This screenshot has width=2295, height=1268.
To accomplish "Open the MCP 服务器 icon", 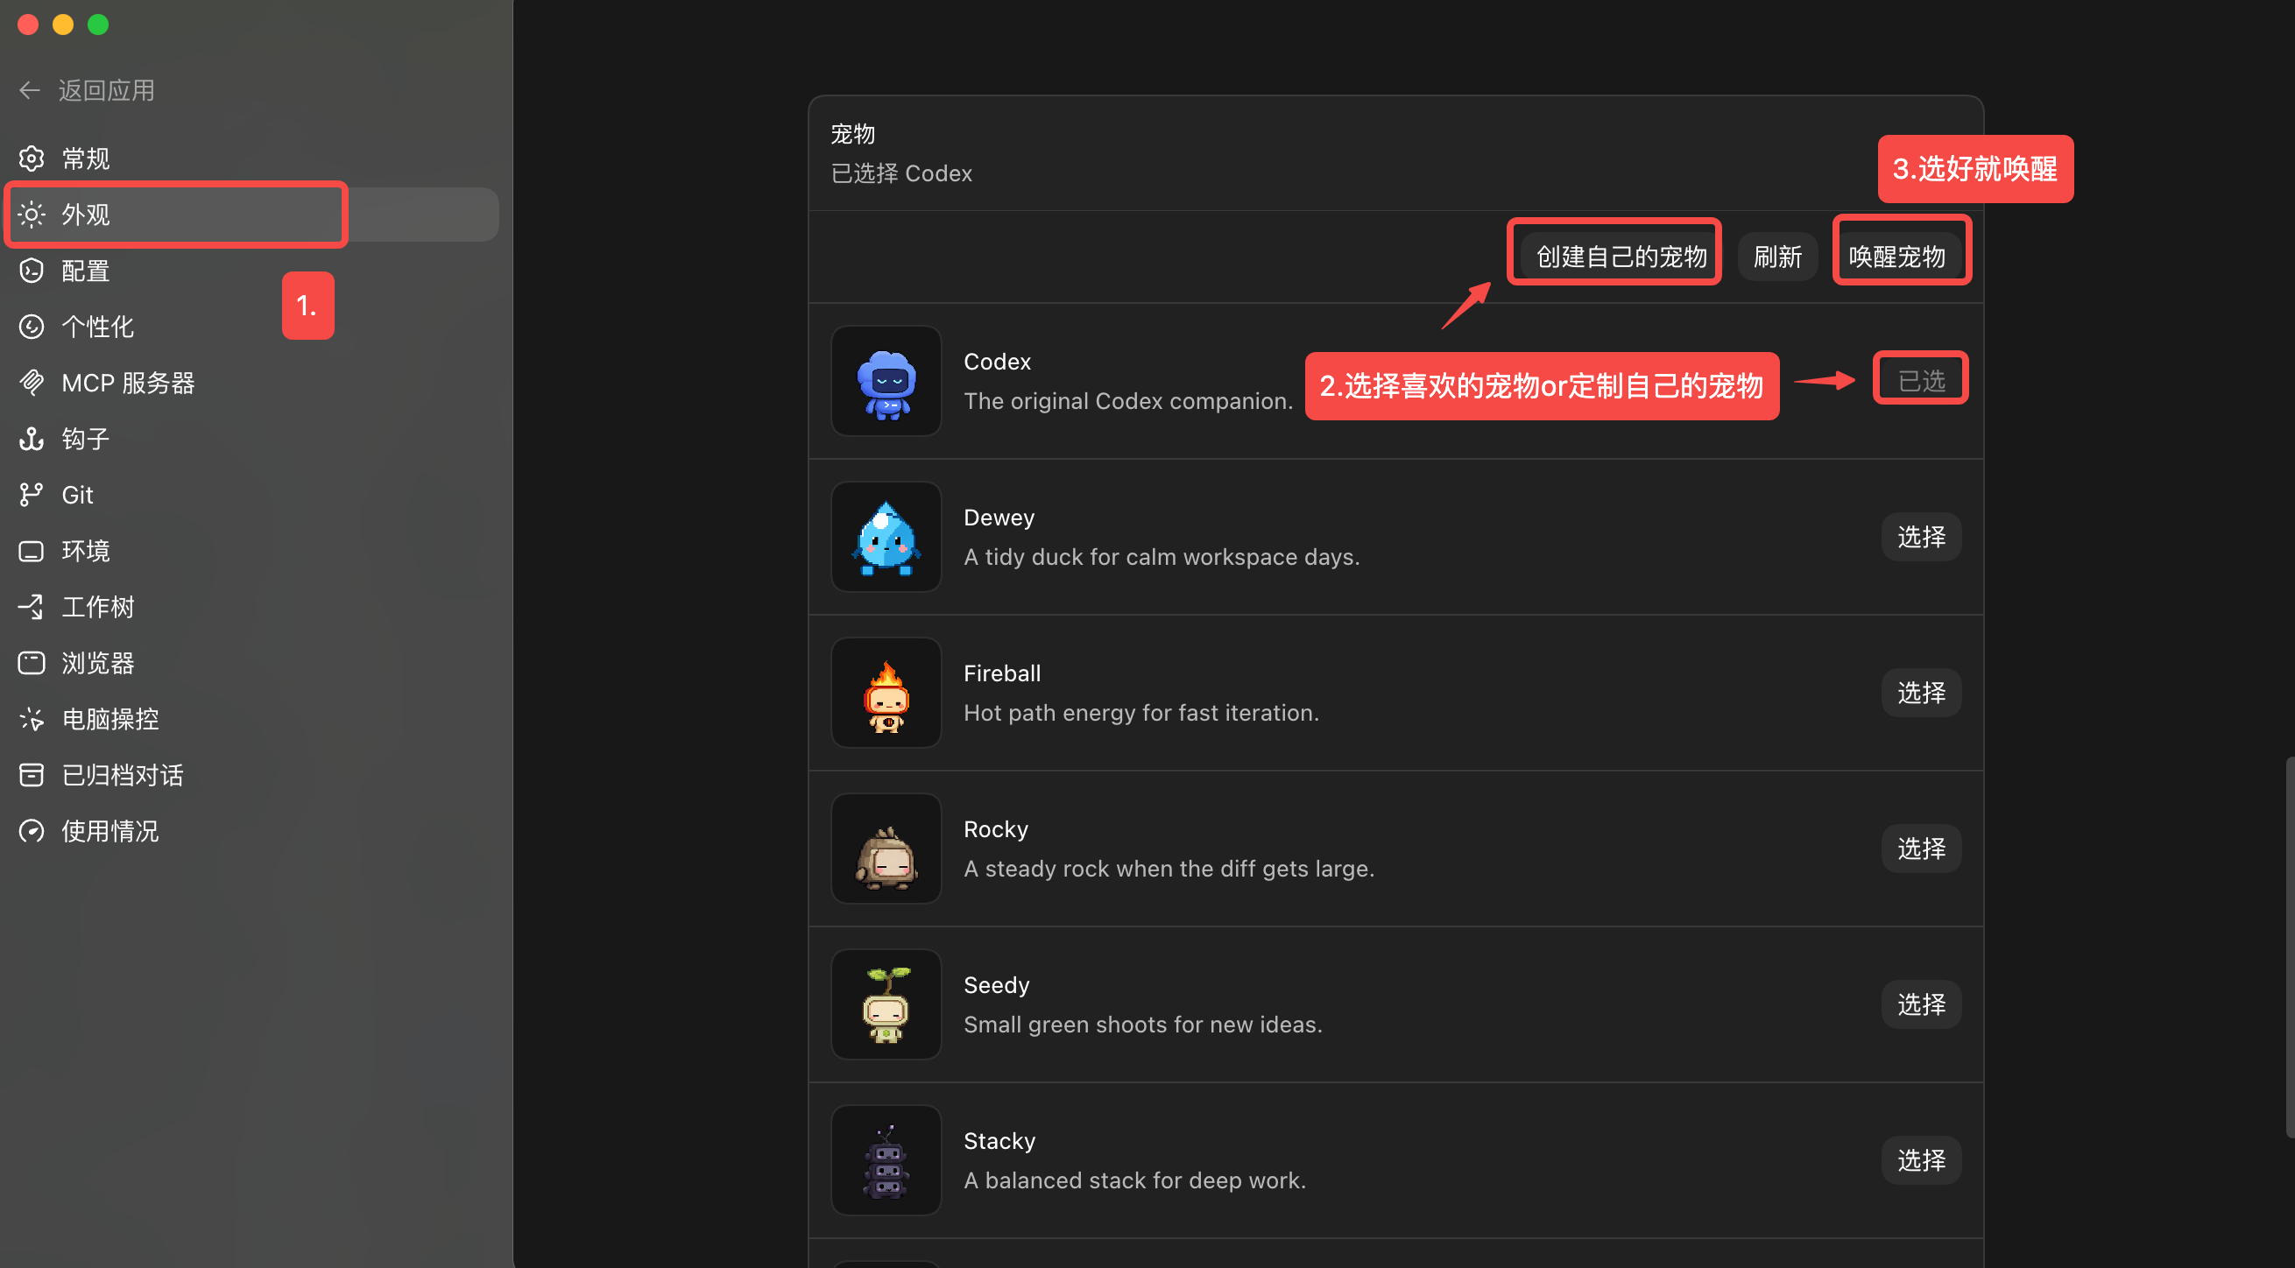I will 32,383.
